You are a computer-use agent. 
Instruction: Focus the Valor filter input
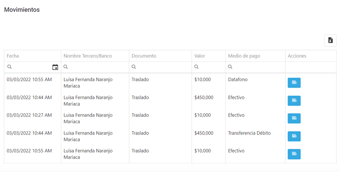click(209, 67)
